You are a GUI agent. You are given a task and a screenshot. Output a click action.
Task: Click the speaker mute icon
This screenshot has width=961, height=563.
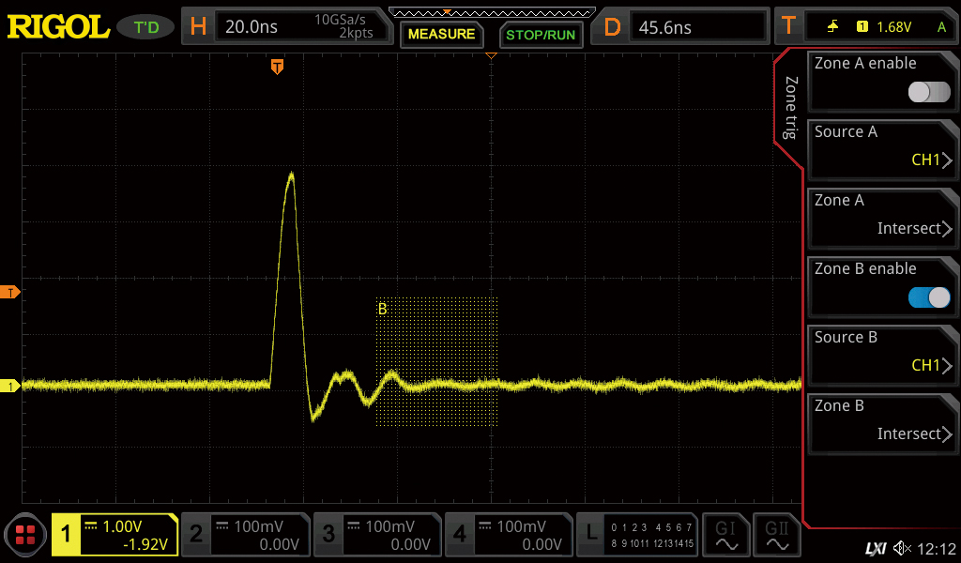902,548
